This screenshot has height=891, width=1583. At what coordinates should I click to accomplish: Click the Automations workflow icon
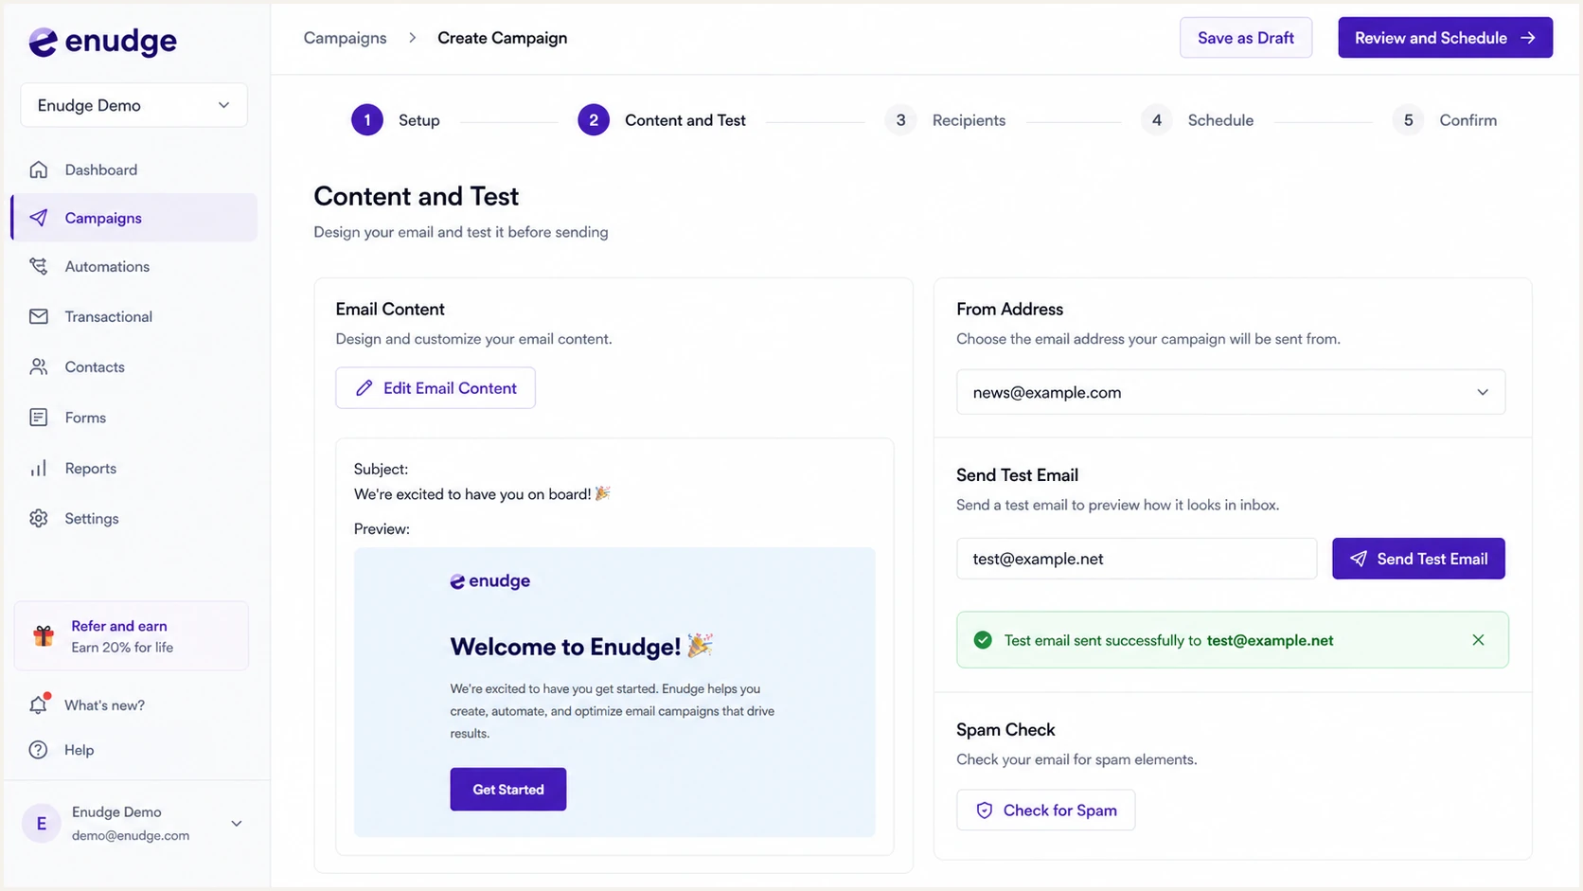[39, 266]
